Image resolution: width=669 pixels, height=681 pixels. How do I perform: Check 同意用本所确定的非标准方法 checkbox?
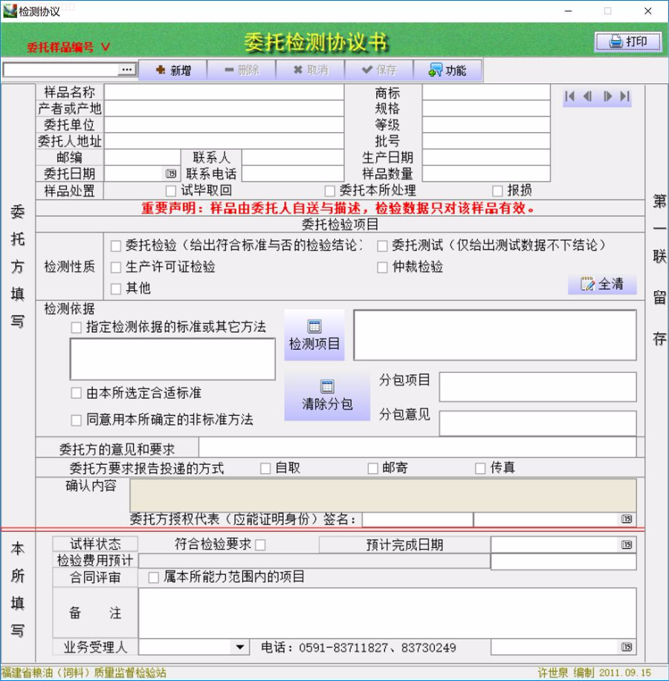(76, 420)
